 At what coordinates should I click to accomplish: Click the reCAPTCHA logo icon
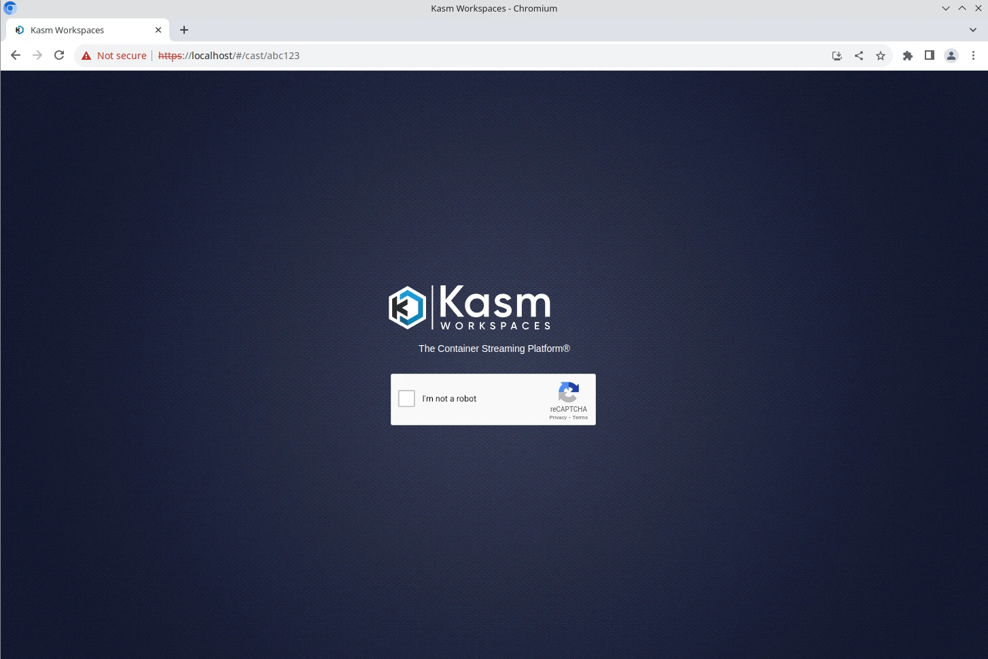click(568, 392)
